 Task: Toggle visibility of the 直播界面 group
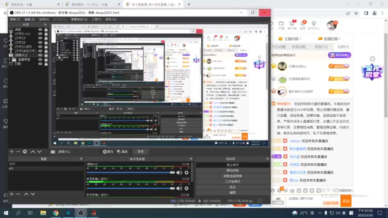(x=40, y=60)
